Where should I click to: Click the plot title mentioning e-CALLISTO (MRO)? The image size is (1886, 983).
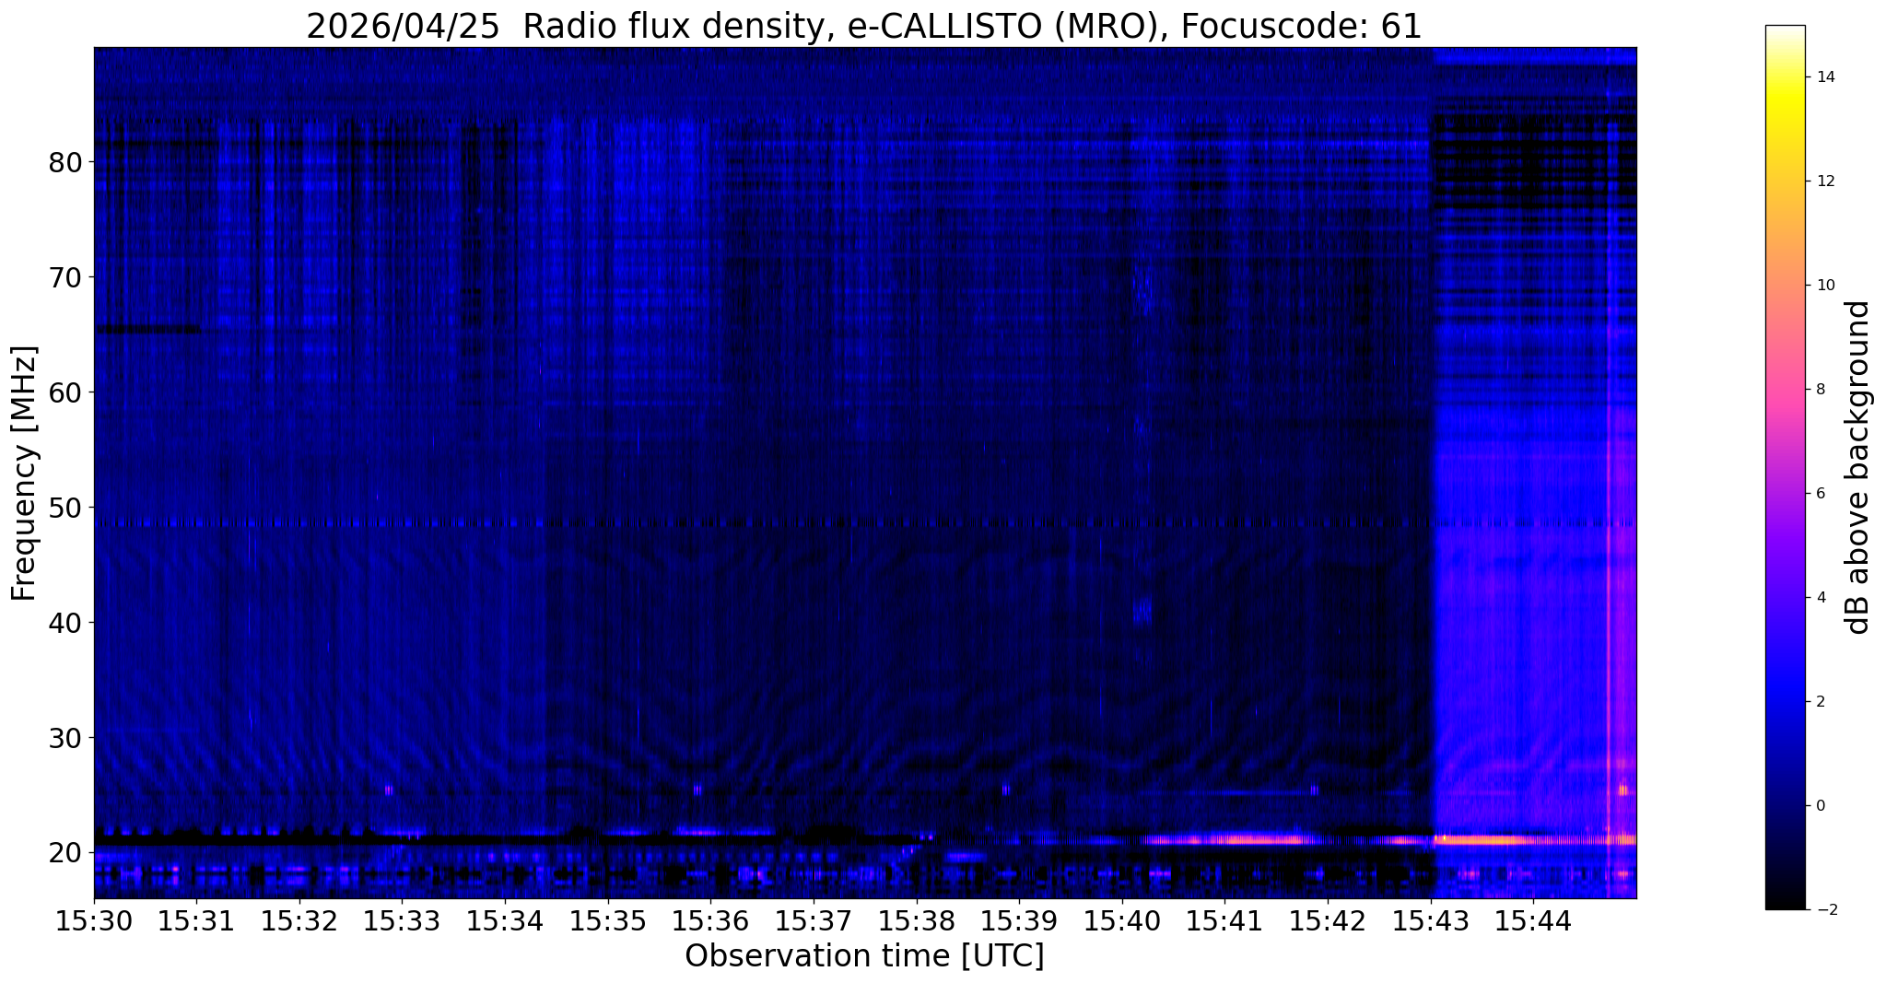pos(864,27)
